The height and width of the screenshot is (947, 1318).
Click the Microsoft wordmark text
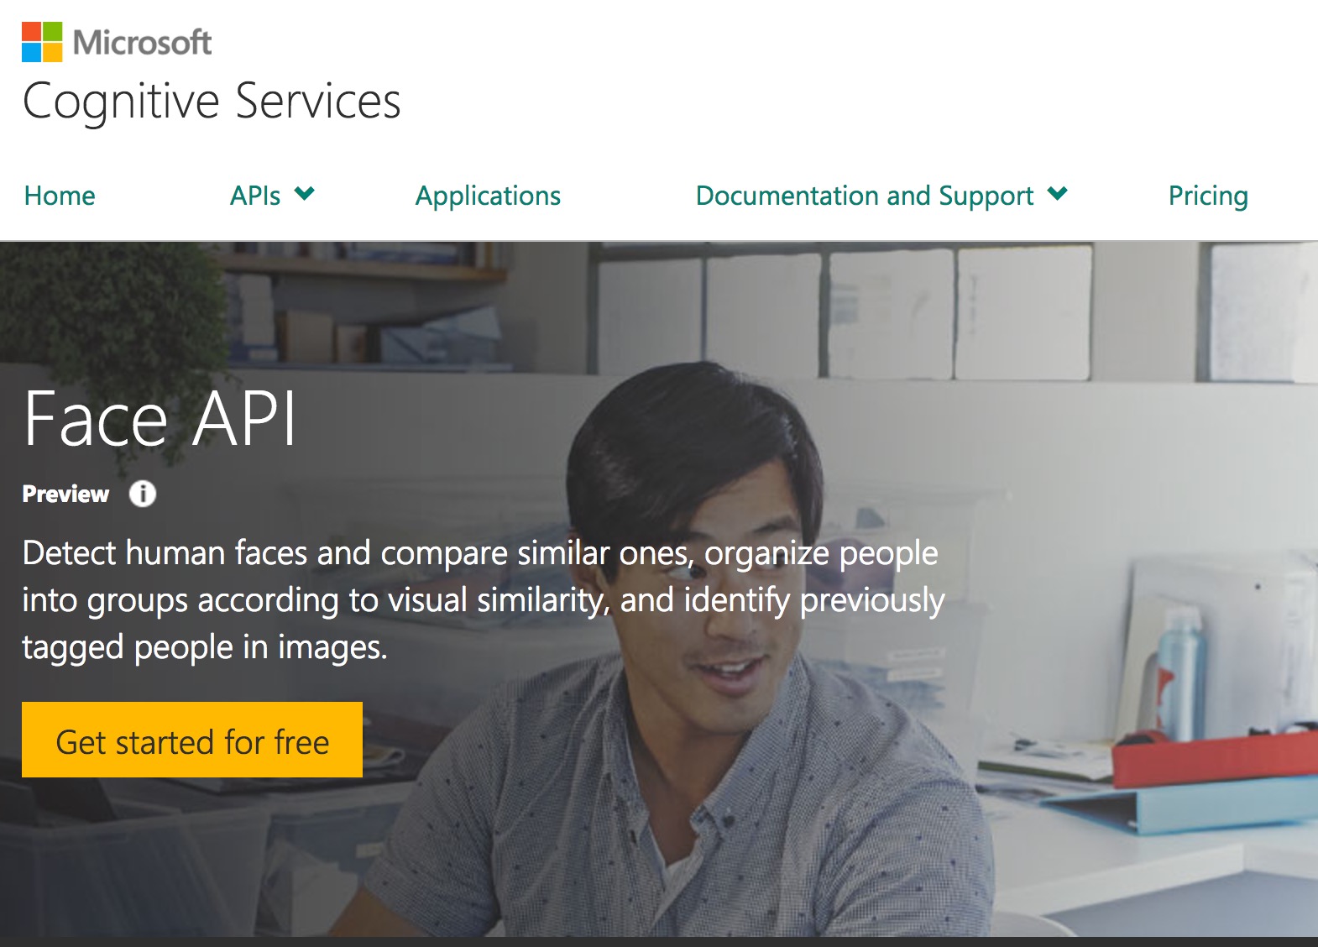pos(143,42)
